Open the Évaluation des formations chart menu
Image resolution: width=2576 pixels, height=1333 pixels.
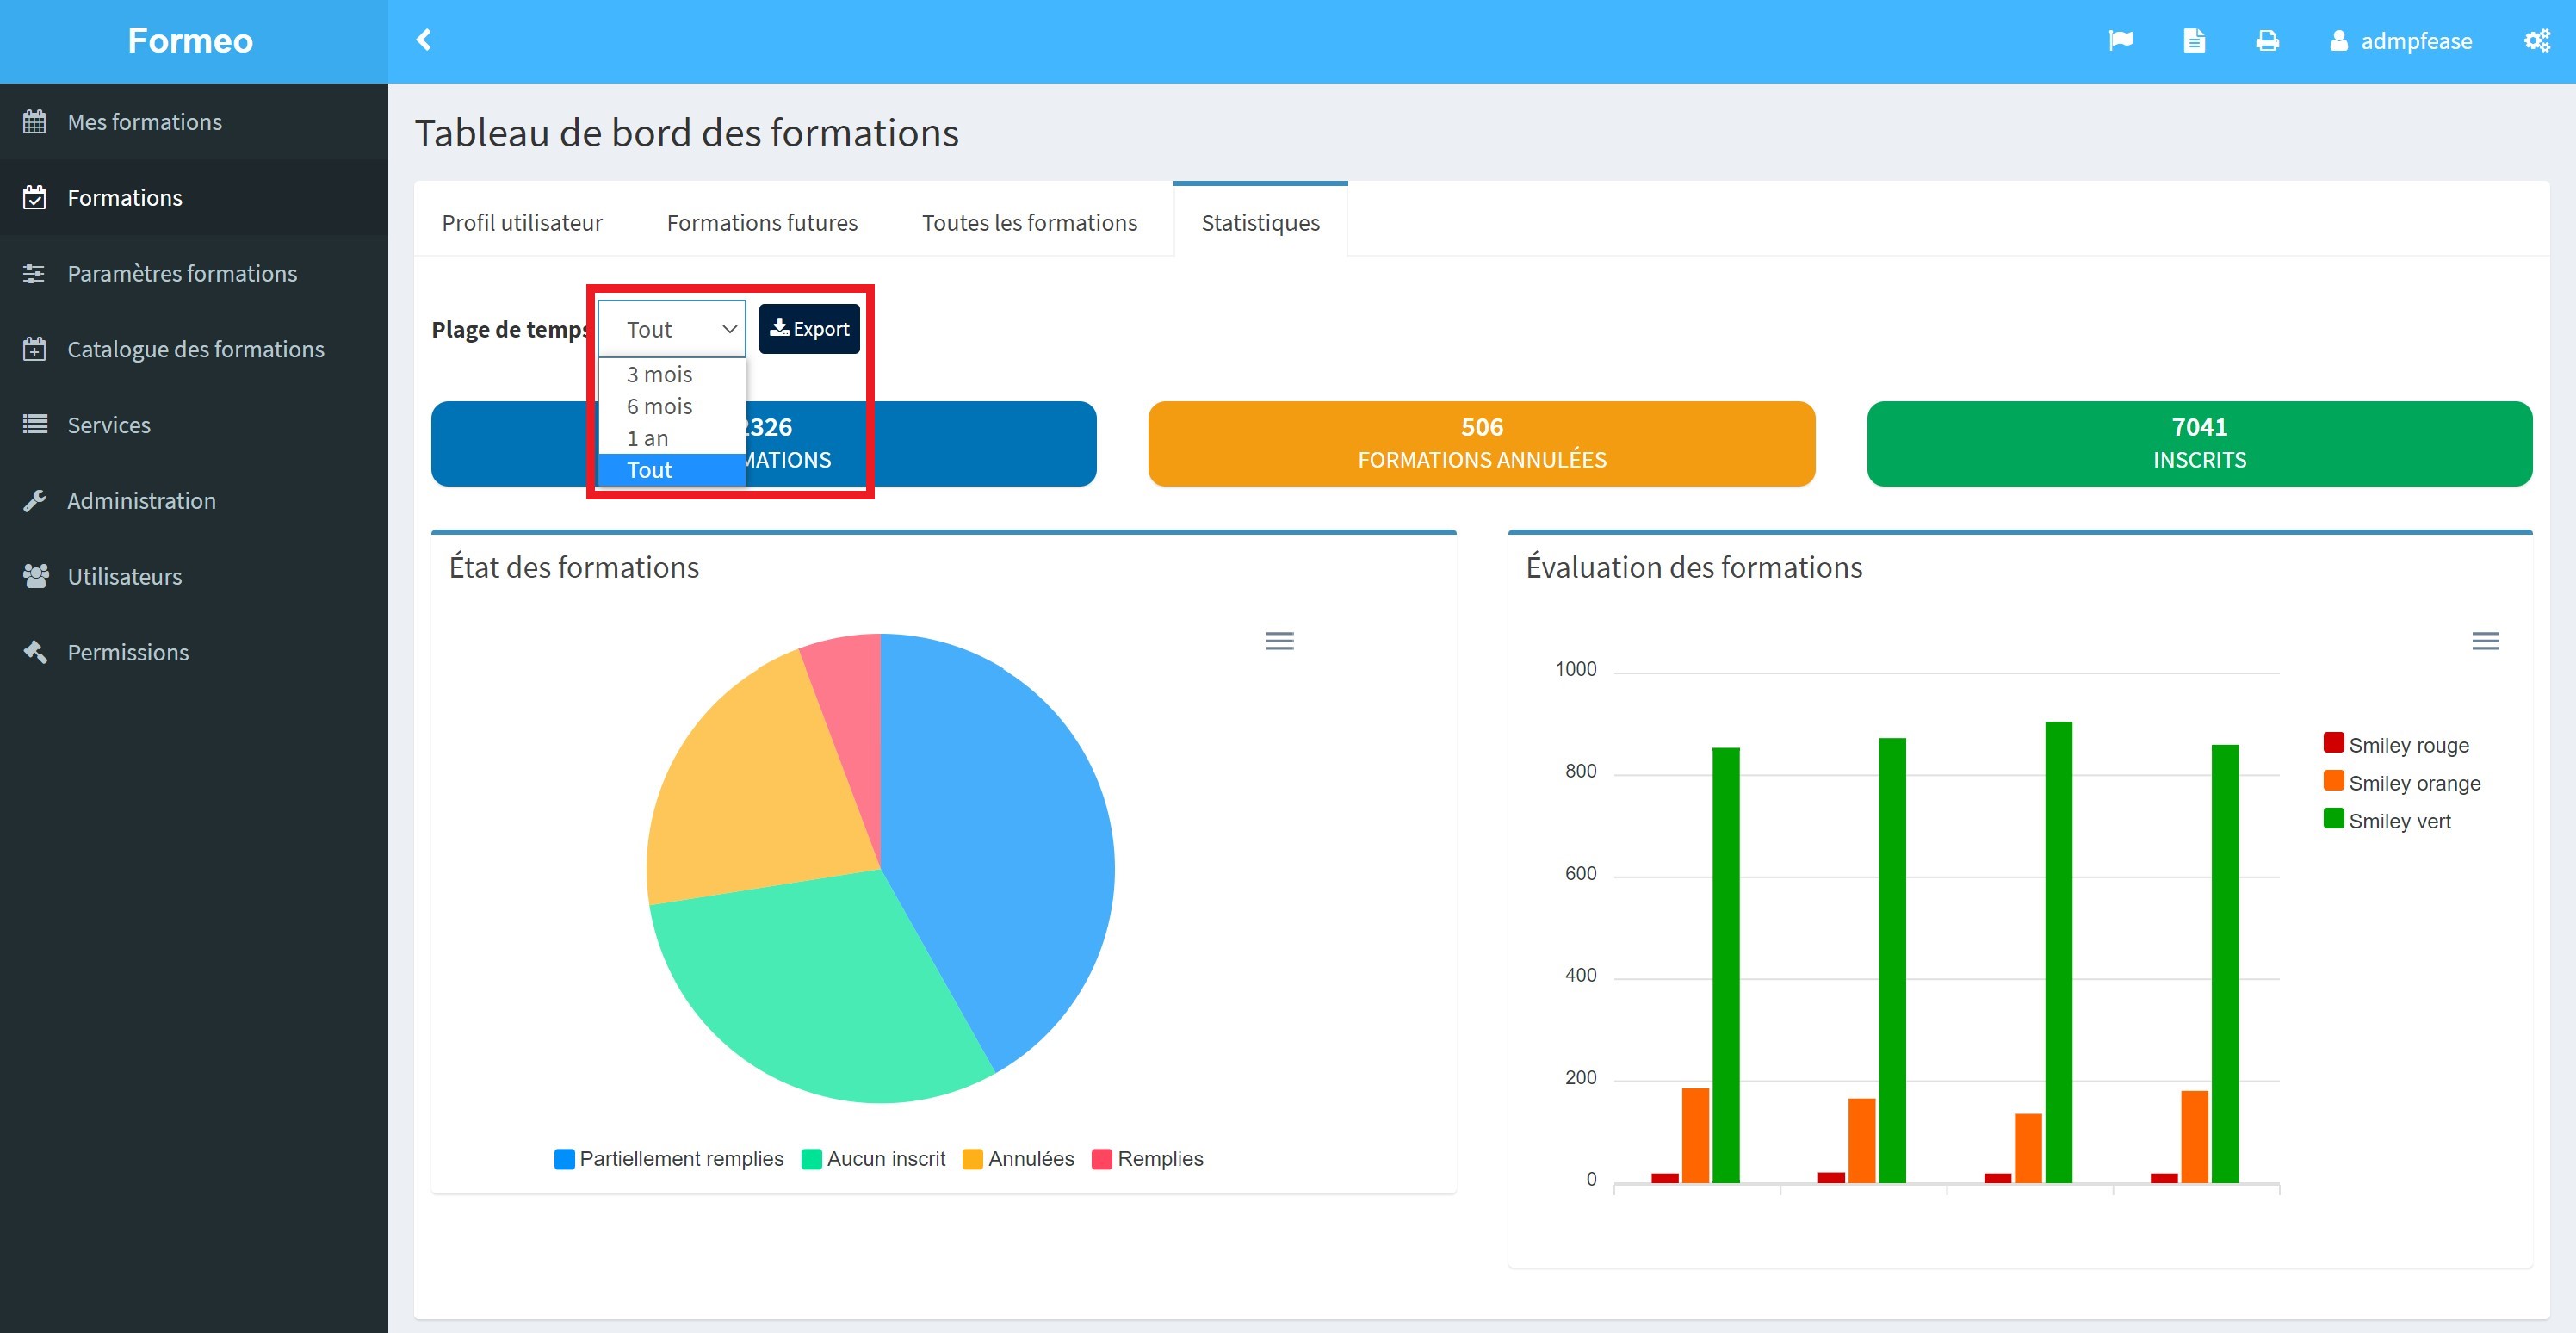coord(2485,641)
